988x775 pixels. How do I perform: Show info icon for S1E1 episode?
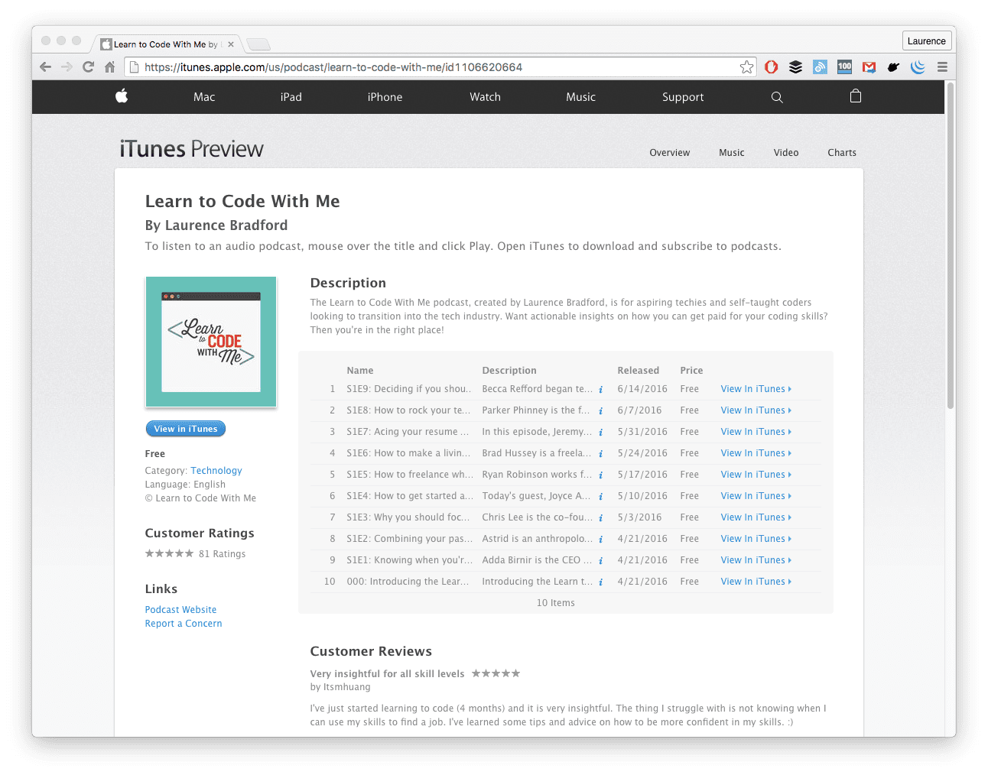click(x=600, y=561)
